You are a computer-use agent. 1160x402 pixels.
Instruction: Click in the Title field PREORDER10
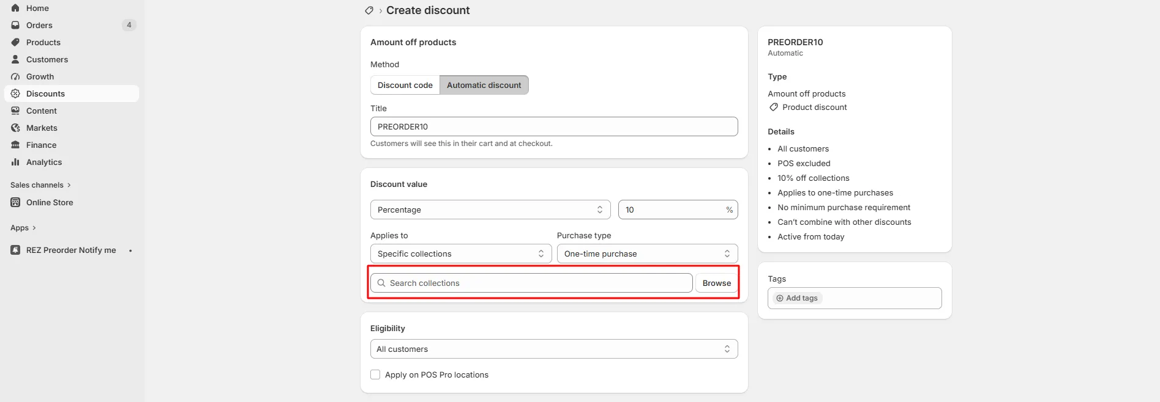tap(554, 126)
